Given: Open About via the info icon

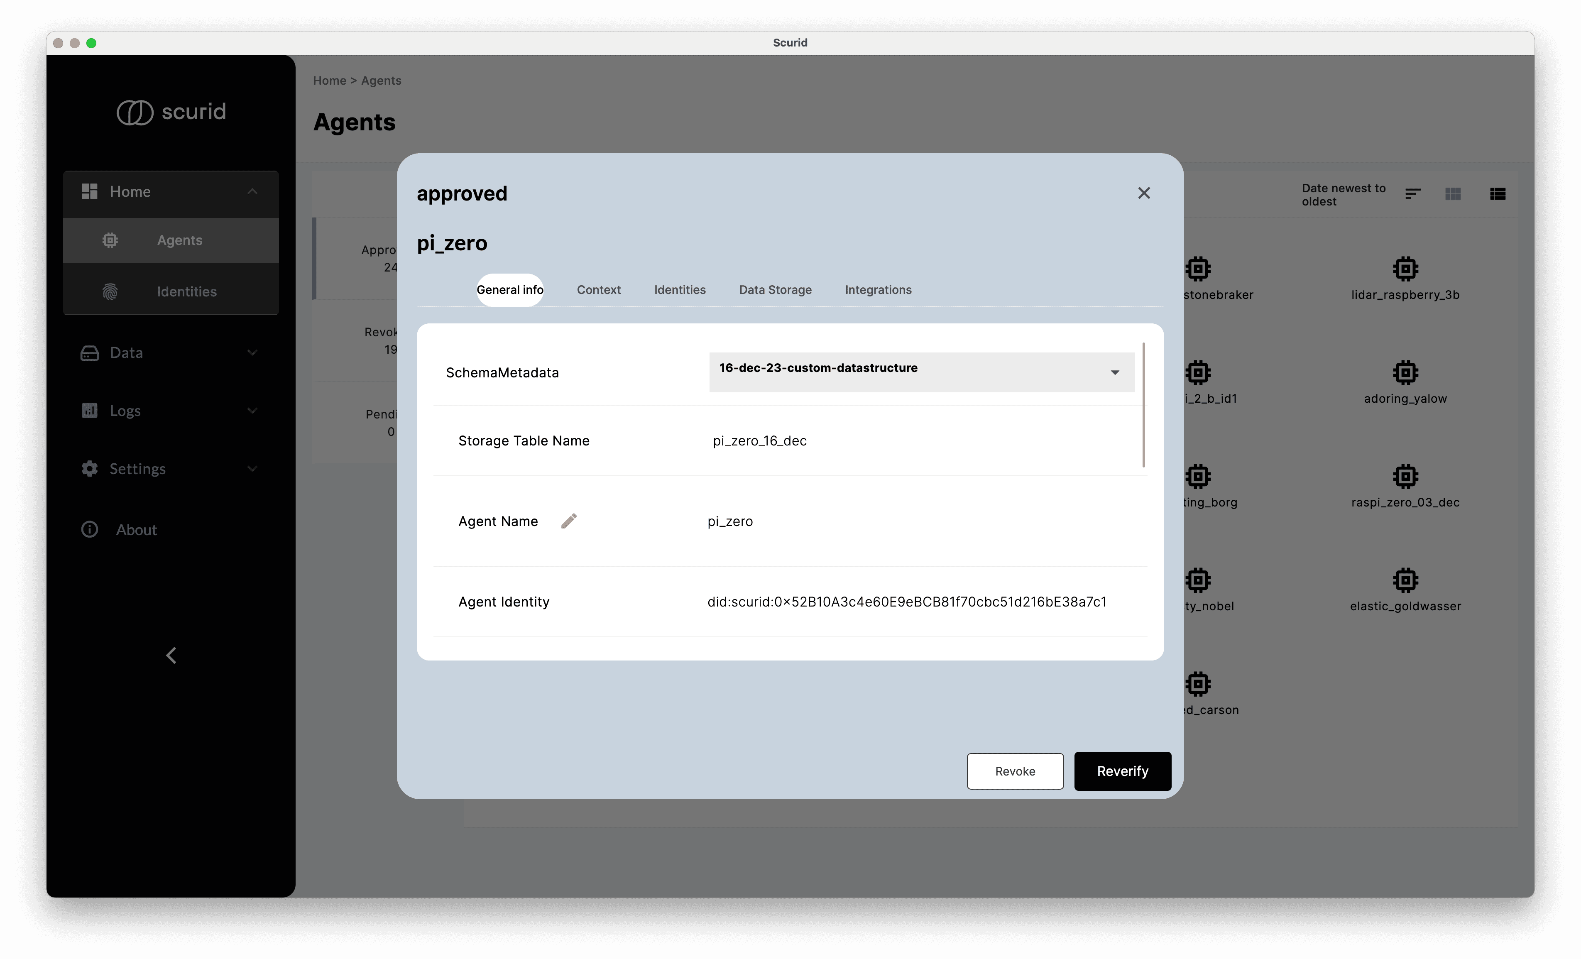Looking at the screenshot, I should pos(89,529).
